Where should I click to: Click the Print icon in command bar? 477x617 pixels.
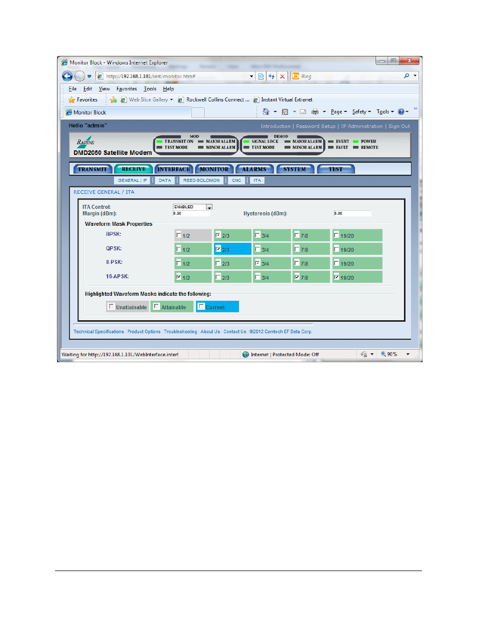(315, 112)
